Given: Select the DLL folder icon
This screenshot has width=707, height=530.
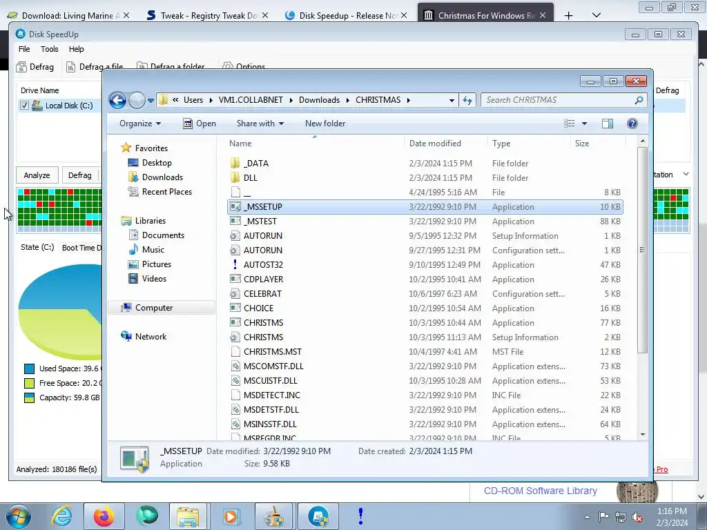Looking at the screenshot, I should pyautogui.click(x=235, y=177).
